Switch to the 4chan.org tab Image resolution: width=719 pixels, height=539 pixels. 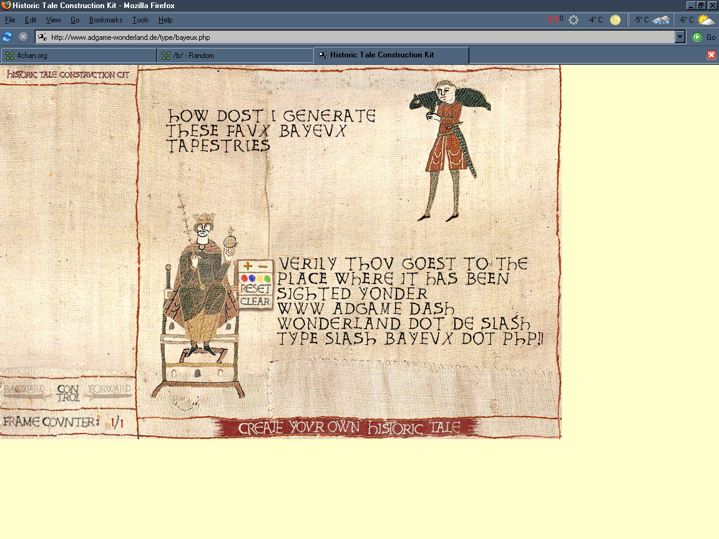[x=79, y=56]
